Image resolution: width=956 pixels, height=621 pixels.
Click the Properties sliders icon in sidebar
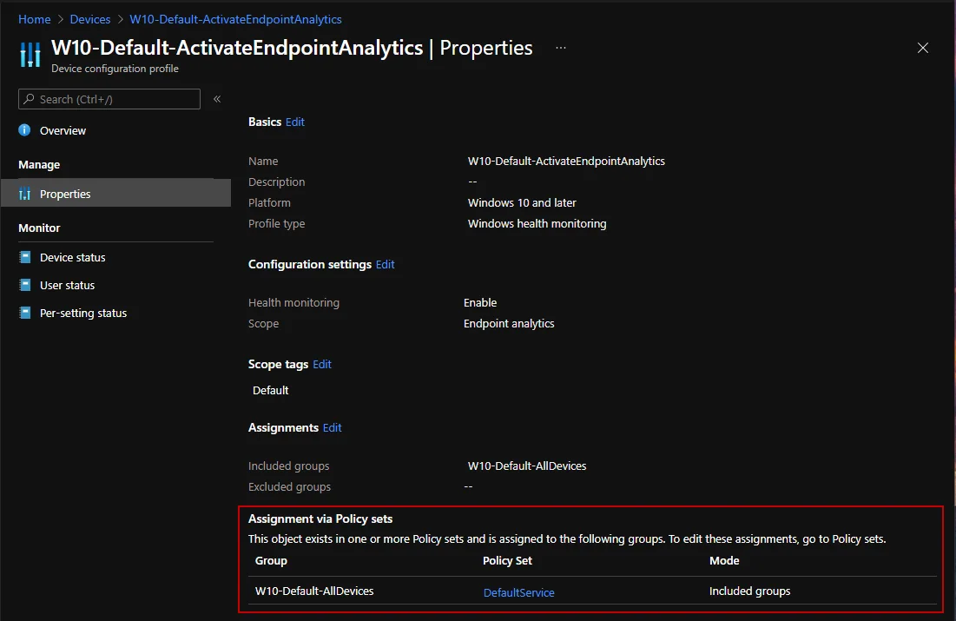coord(24,194)
